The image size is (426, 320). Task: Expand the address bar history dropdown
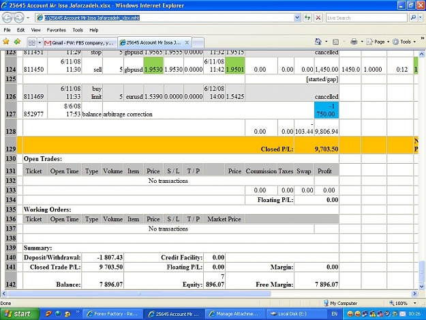297,18
